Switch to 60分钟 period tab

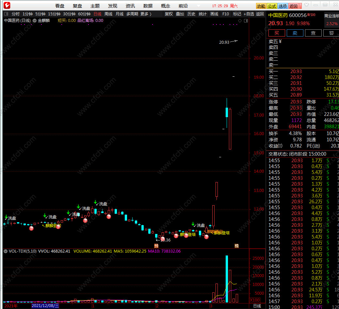84,14
